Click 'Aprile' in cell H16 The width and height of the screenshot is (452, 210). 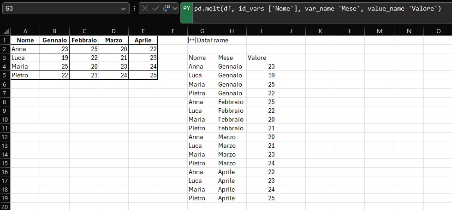tap(226, 172)
